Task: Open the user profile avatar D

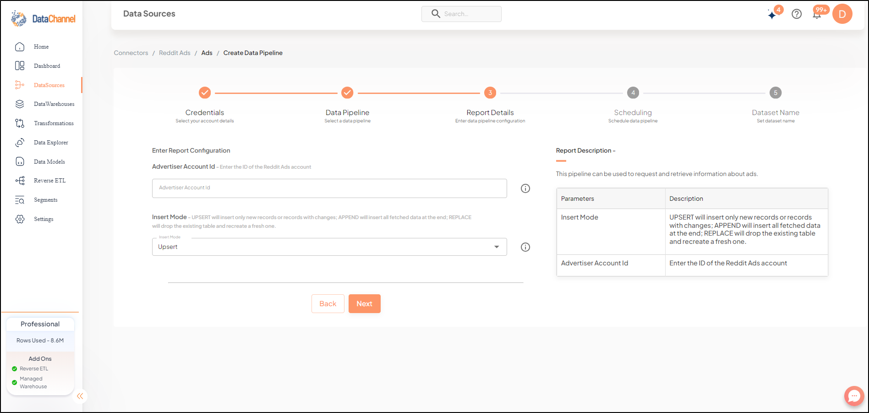Action: coord(842,14)
